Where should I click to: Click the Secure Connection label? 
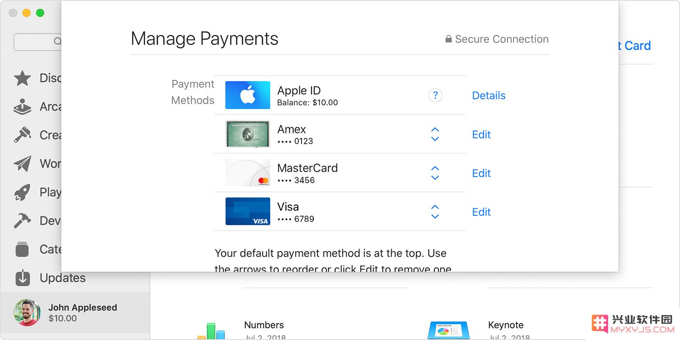(x=502, y=39)
